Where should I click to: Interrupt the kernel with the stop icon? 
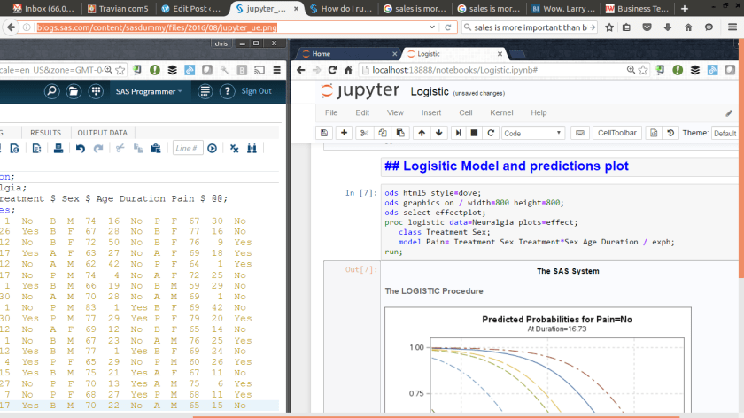(x=474, y=134)
